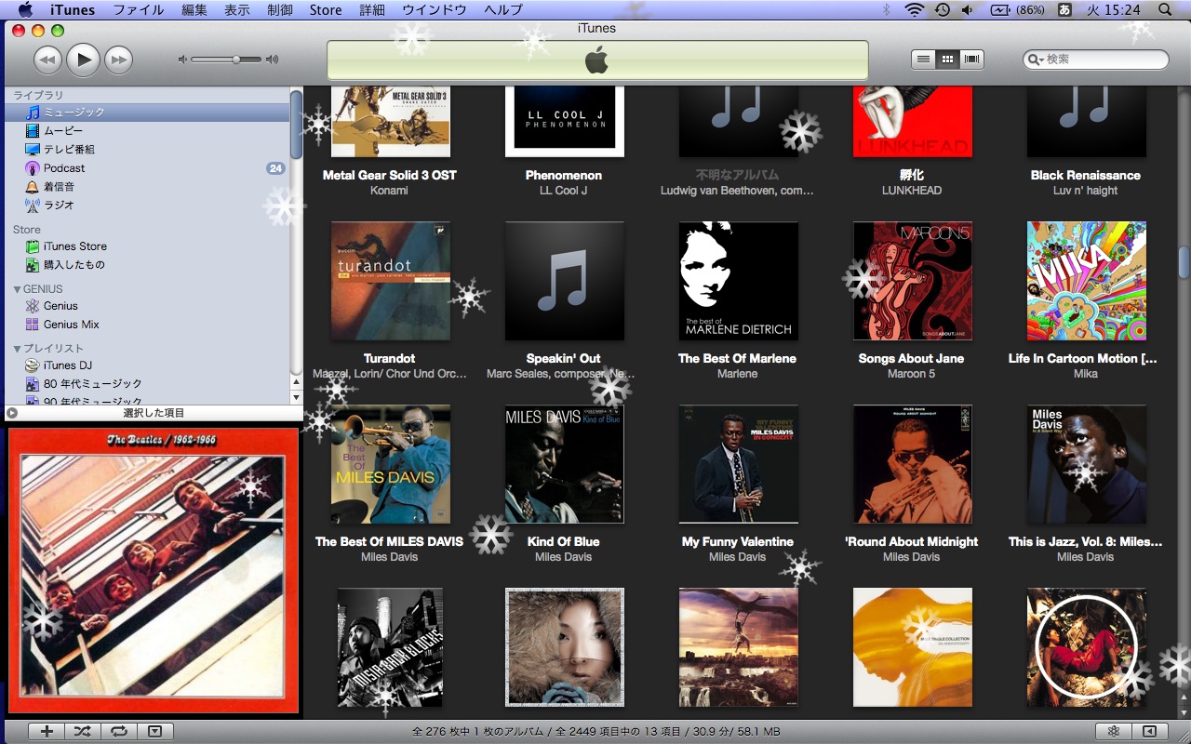Open the 編集 menu
The image size is (1191, 744).
(x=194, y=10)
